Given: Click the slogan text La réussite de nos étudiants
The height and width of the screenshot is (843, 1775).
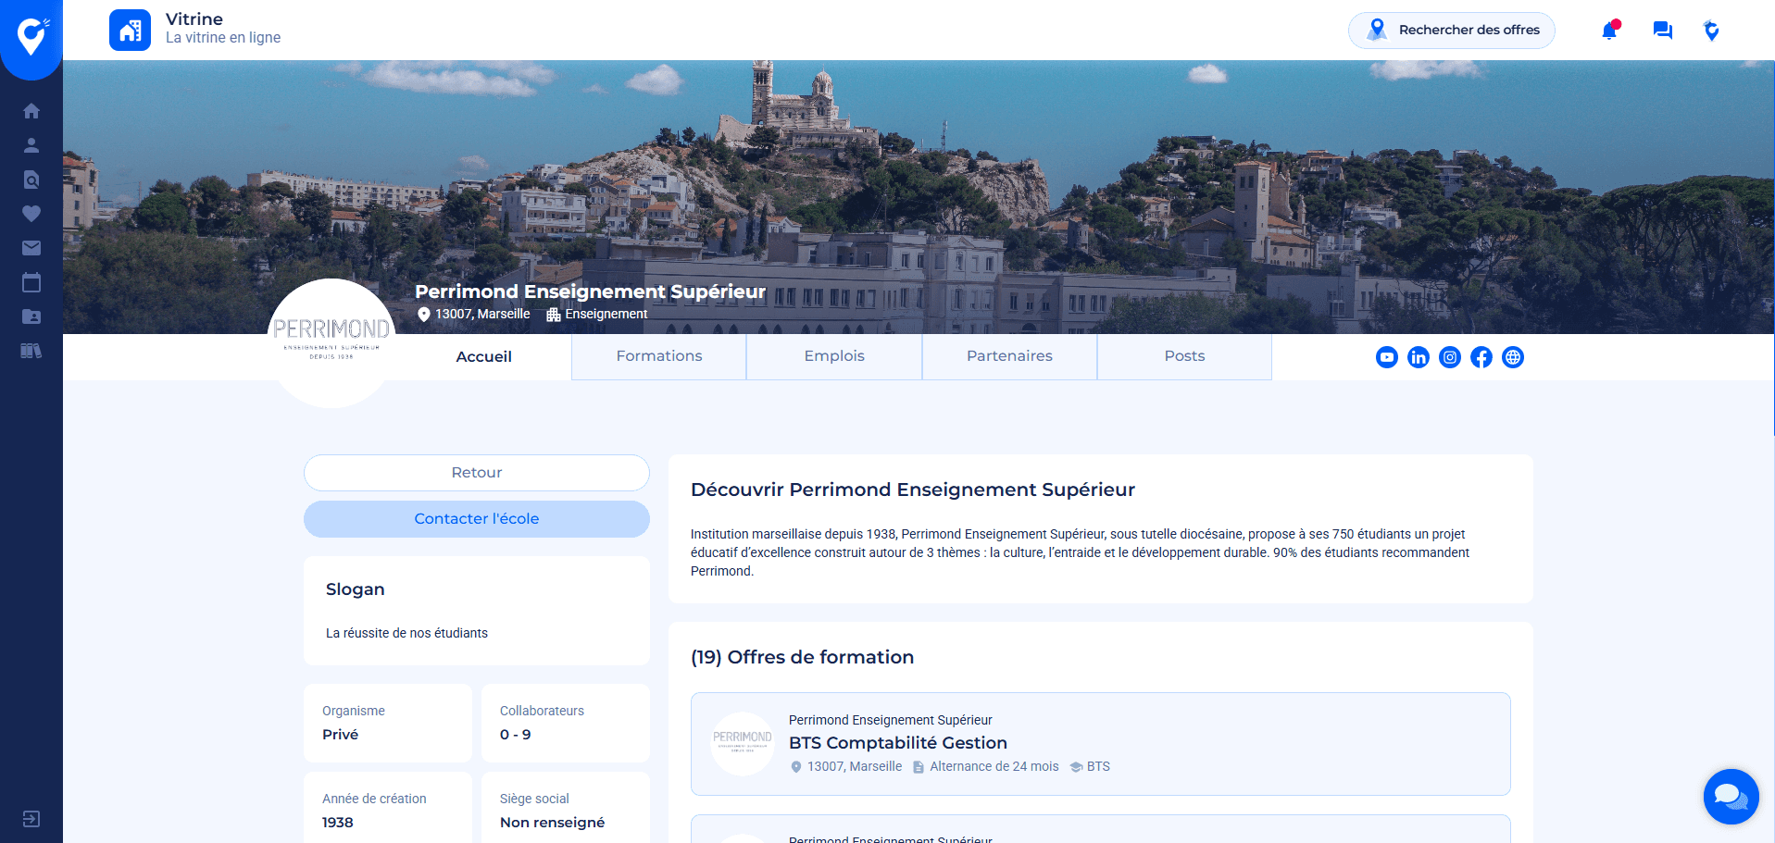Looking at the screenshot, I should [406, 633].
